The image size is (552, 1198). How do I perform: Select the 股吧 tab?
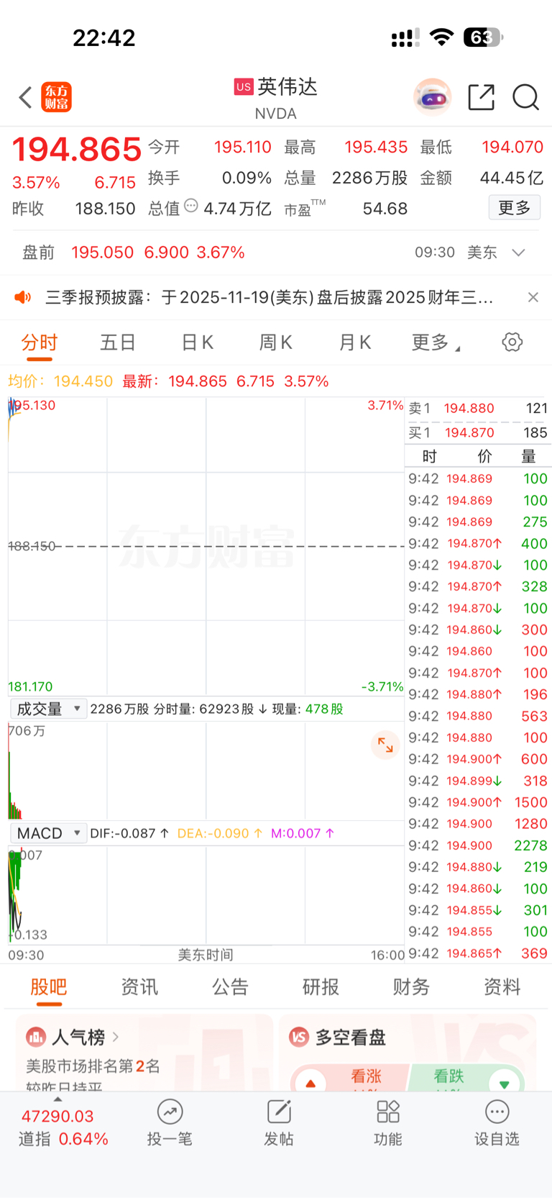pyautogui.click(x=49, y=986)
